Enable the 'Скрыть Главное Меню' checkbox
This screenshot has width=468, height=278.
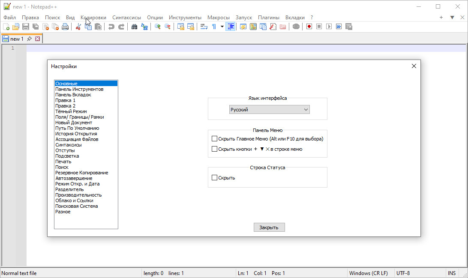tap(215, 139)
